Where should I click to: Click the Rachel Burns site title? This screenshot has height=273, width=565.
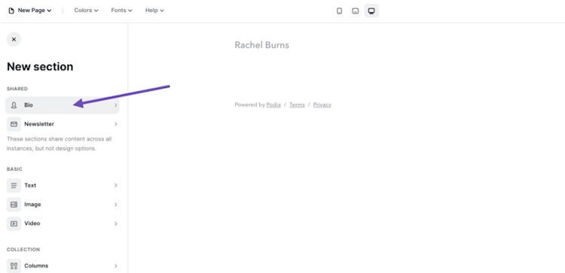(261, 45)
